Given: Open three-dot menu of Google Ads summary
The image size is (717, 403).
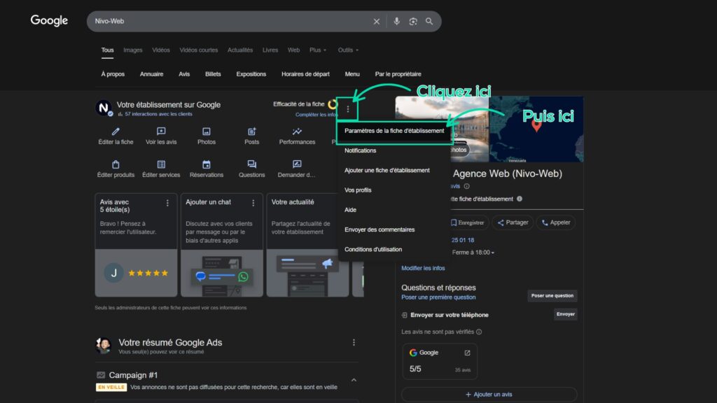Looking at the screenshot, I should [x=354, y=342].
